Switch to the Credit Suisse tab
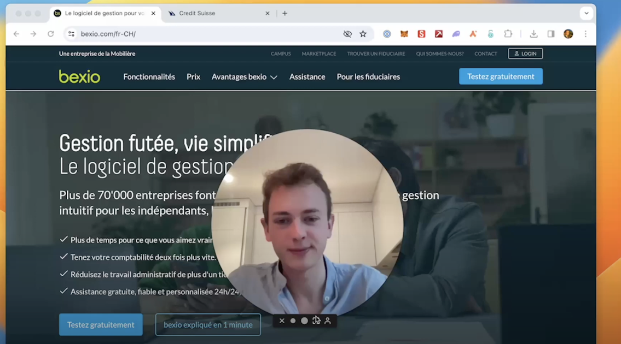Image resolution: width=621 pixels, height=344 pixels. pos(217,13)
